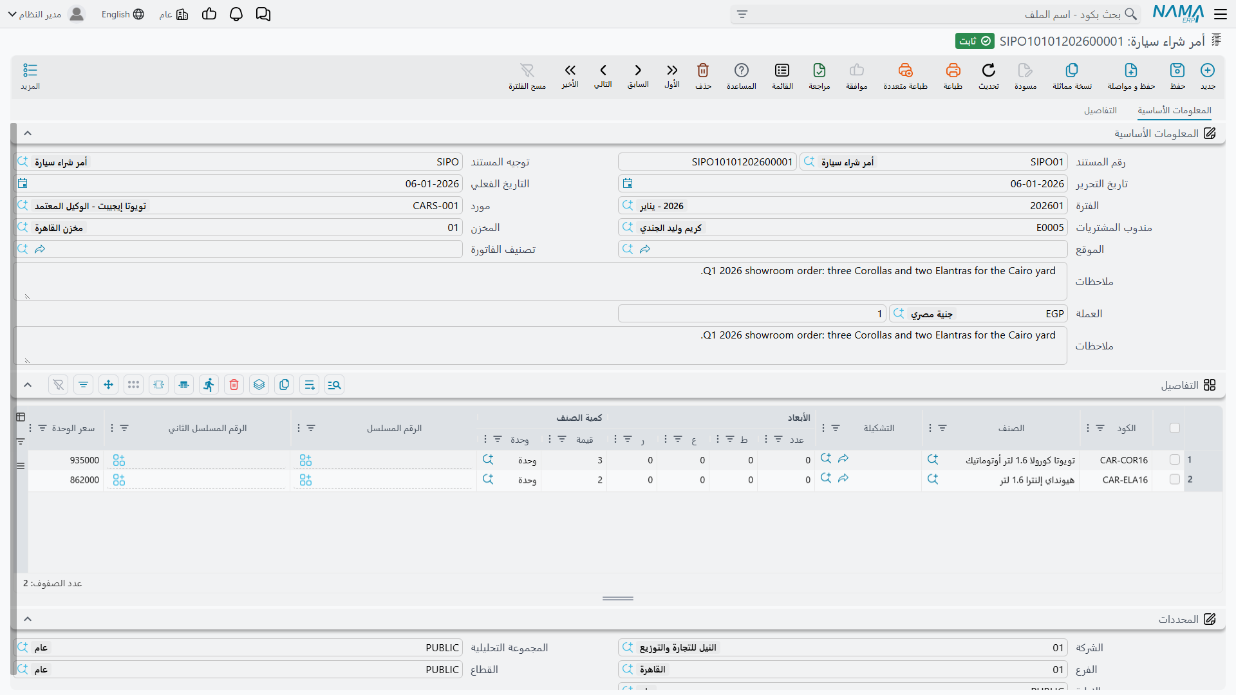Click the quantity cell of CAR-COR16 row

574,460
